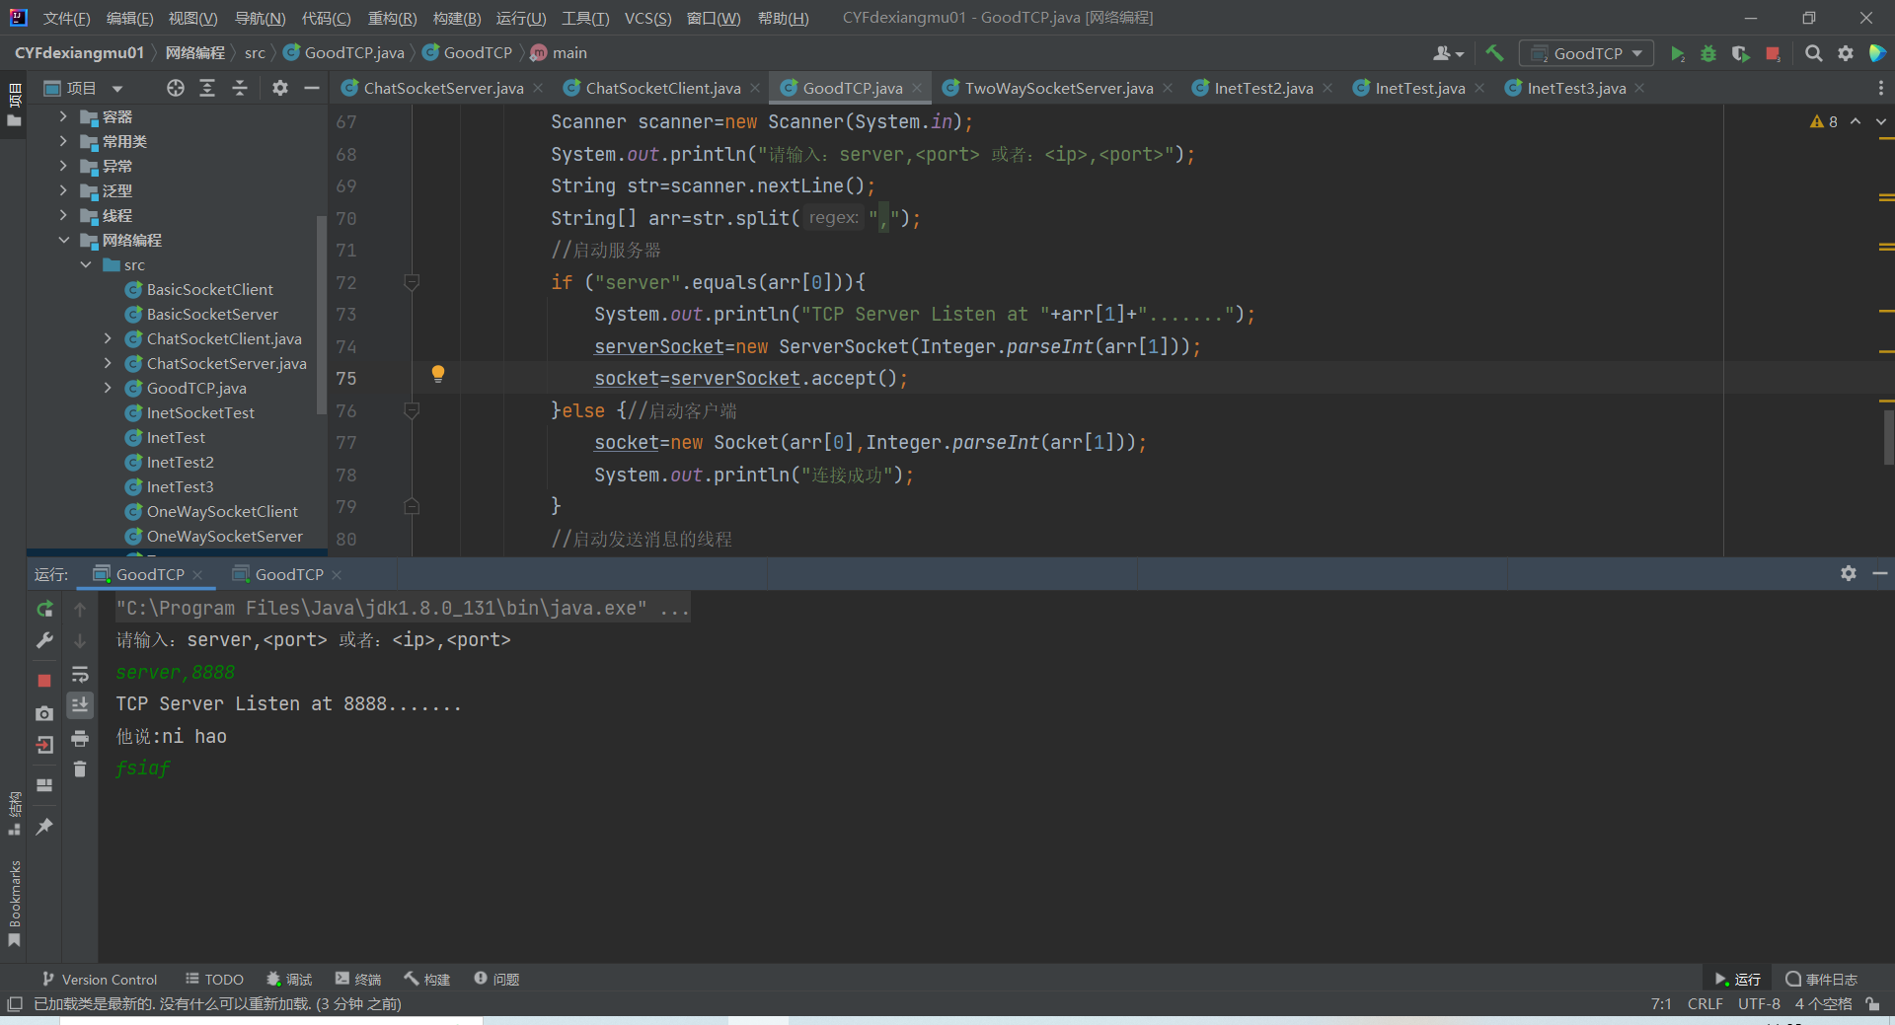Run with coverage icon in the toolbar
Screen dimensions: 1895x1025
(x=1741, y=53)
